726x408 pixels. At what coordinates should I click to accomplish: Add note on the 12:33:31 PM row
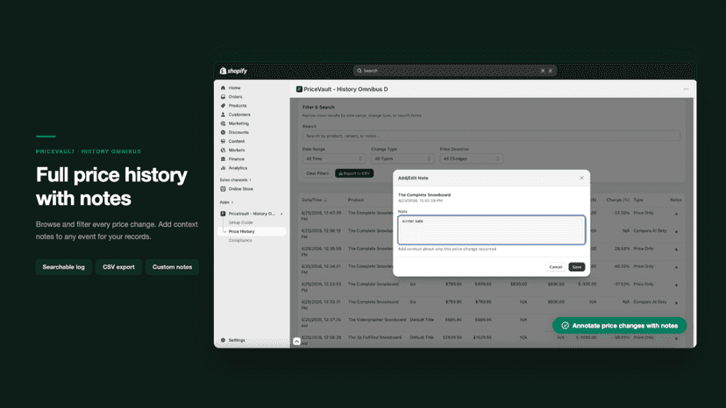click(676, 303)
